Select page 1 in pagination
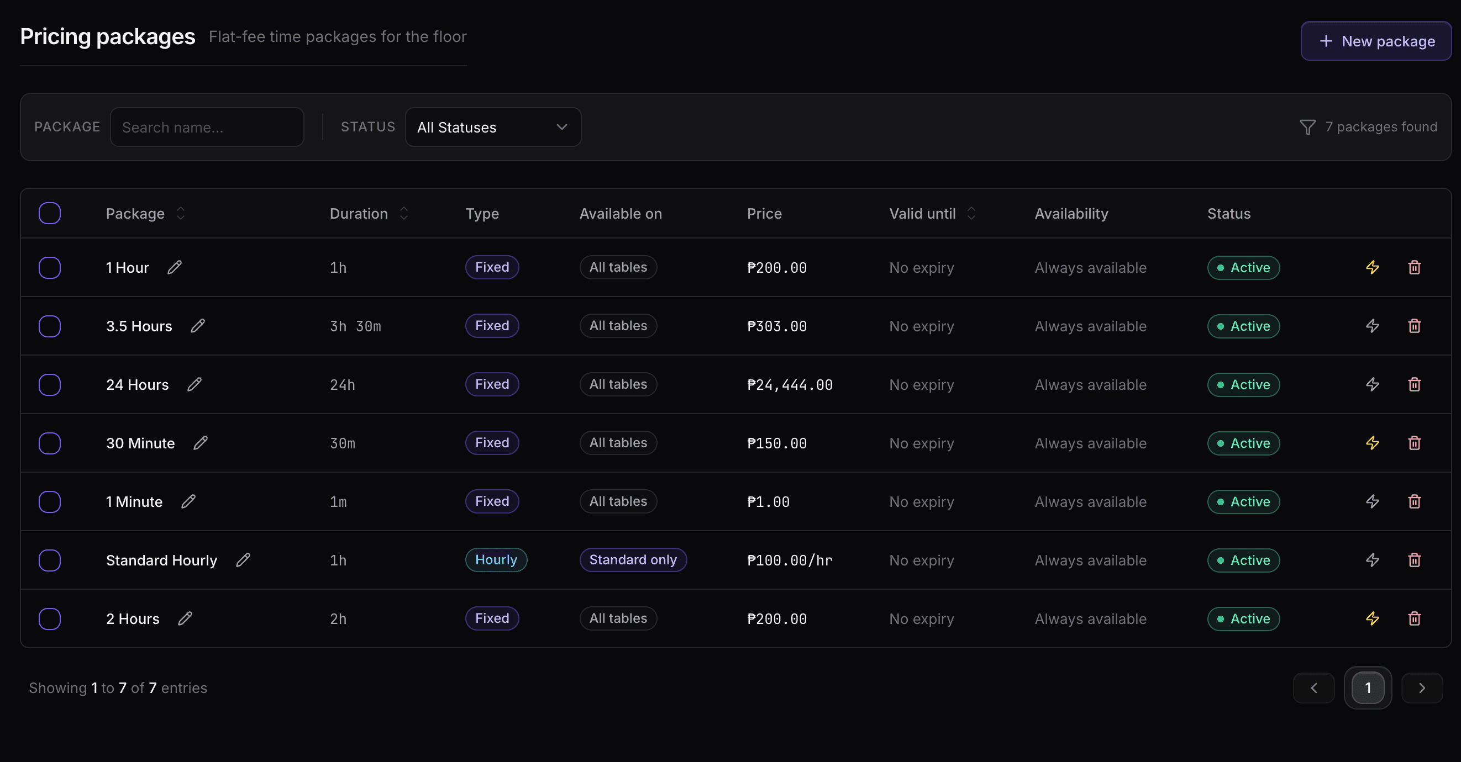 tap(1368, 688)
